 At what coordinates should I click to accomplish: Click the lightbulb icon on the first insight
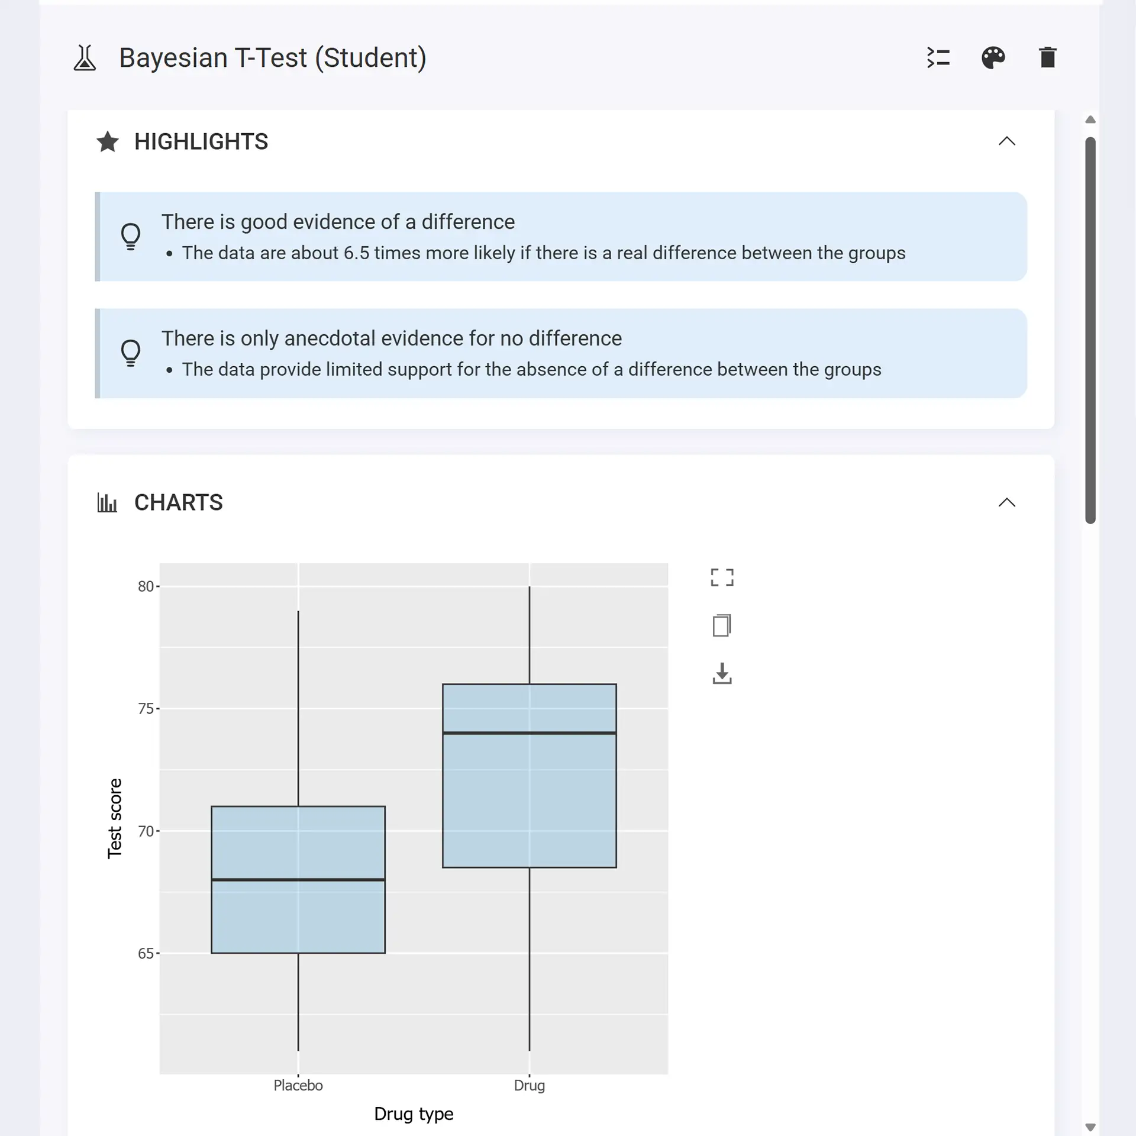tap(131, 236)
